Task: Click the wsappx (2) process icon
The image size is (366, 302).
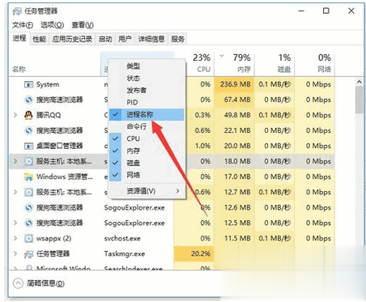Action: 28,238
